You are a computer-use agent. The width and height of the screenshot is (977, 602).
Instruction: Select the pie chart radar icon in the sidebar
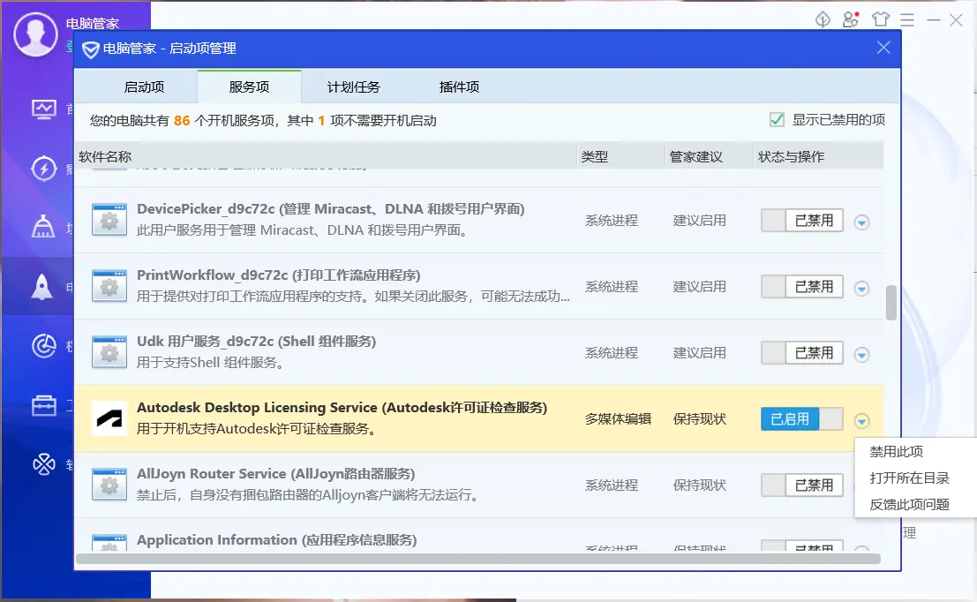coord(43,346)
